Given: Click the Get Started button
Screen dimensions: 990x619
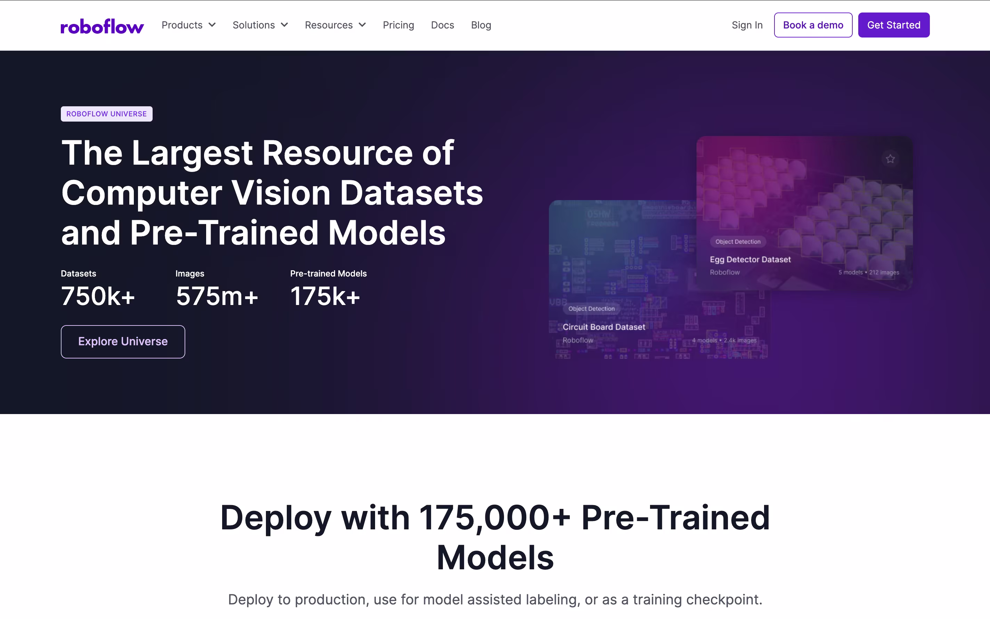Looking at the screenshot, I should tap(893, 25).
